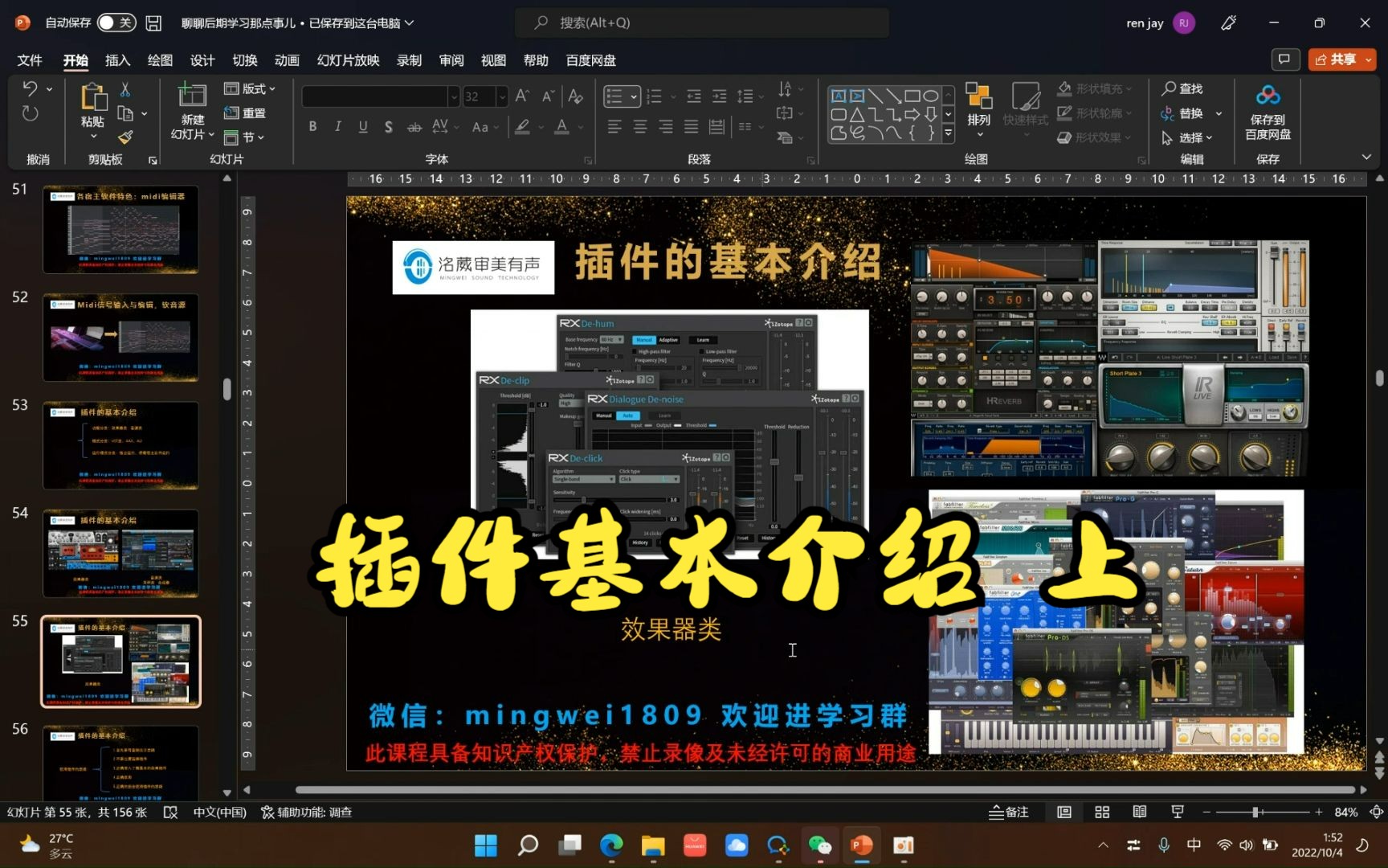Click the Save disk icon
The width and height of the screenshot is (1388, 868).
click(153, 23)
